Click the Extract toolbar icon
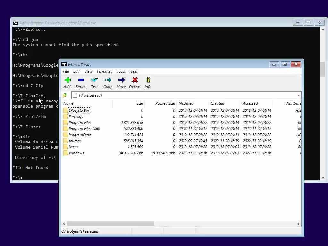Image resolution: width=328 pixels, height=246 pixels. click(81, 80)
